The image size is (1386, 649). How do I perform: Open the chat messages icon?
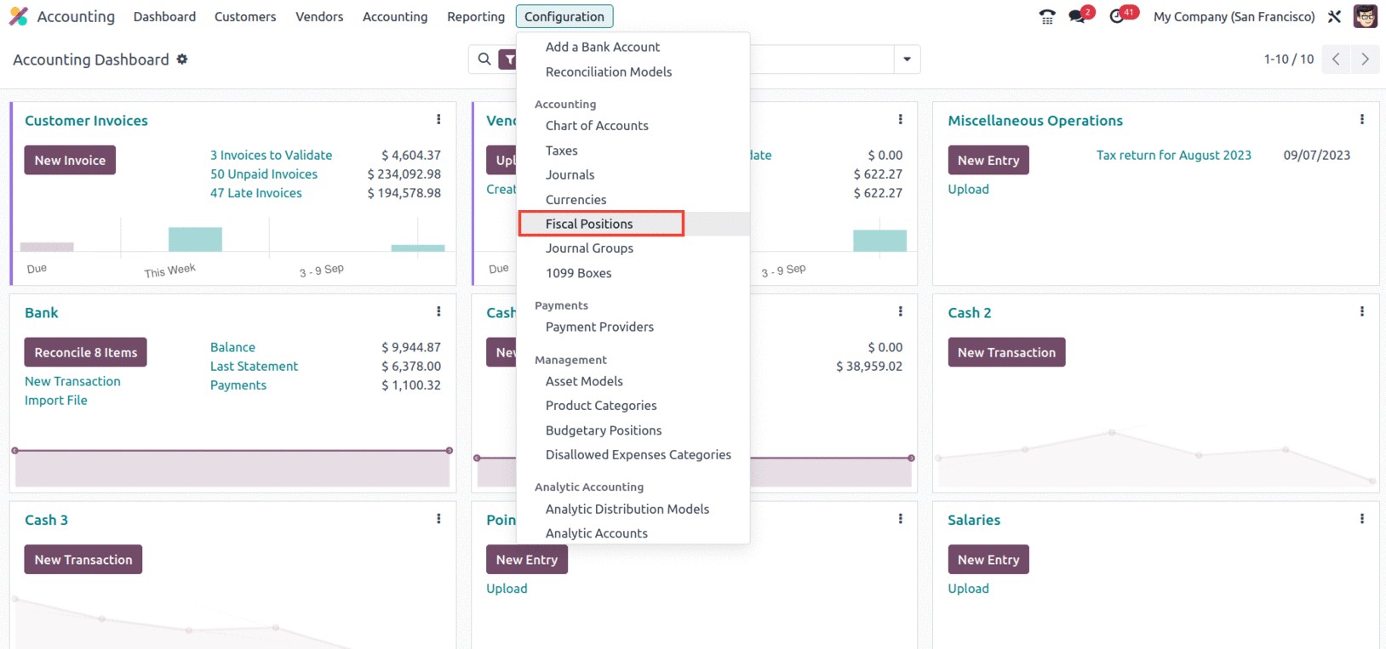(1079, 16)
